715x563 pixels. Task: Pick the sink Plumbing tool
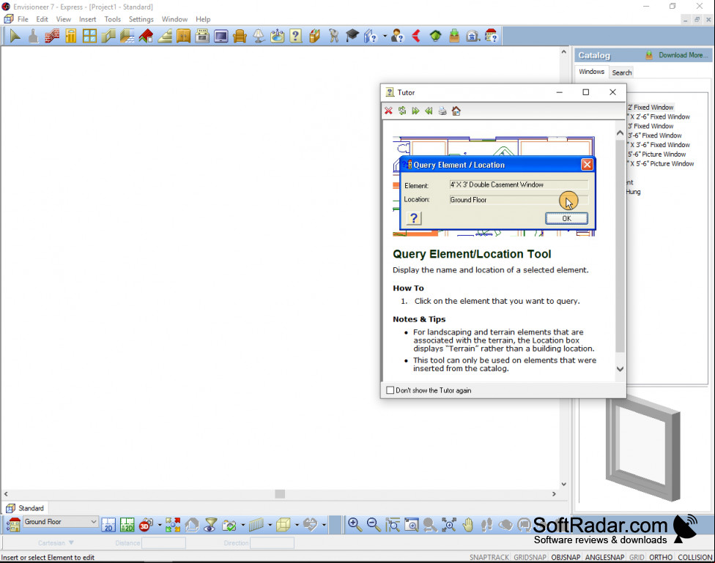tap(277, 36)
